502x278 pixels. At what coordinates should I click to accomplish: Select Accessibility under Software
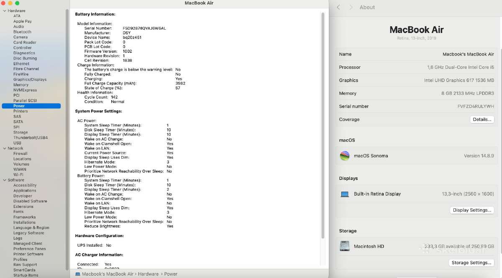(25, 185)
